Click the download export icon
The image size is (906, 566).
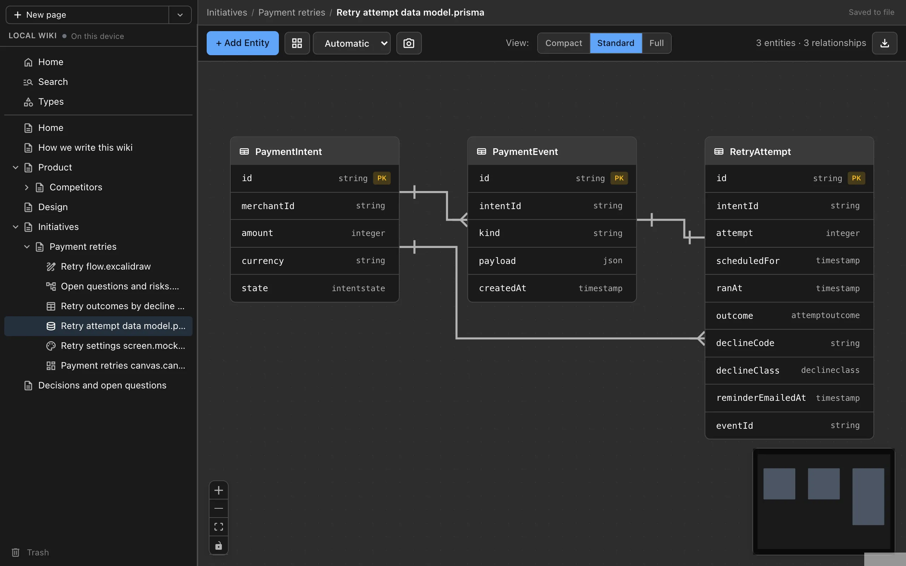click(884, 43)
